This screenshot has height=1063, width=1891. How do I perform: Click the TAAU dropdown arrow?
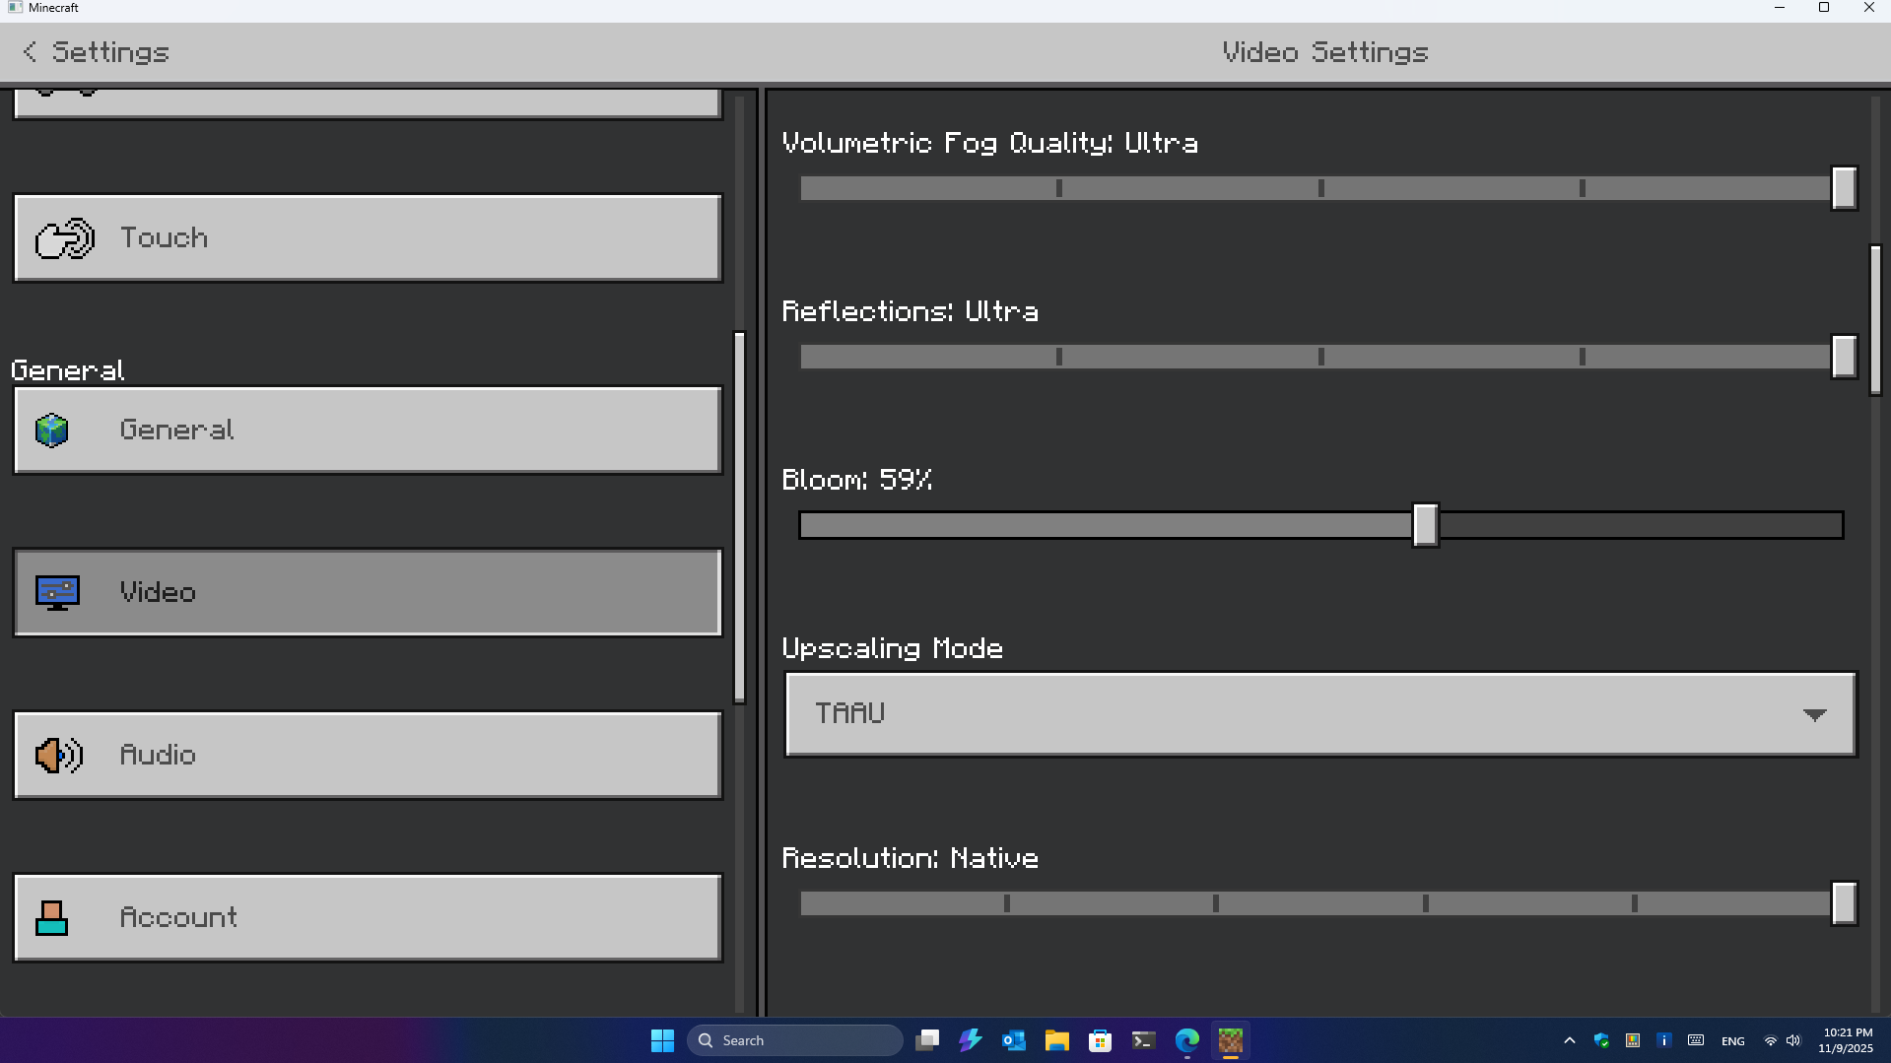[1814, 715]
